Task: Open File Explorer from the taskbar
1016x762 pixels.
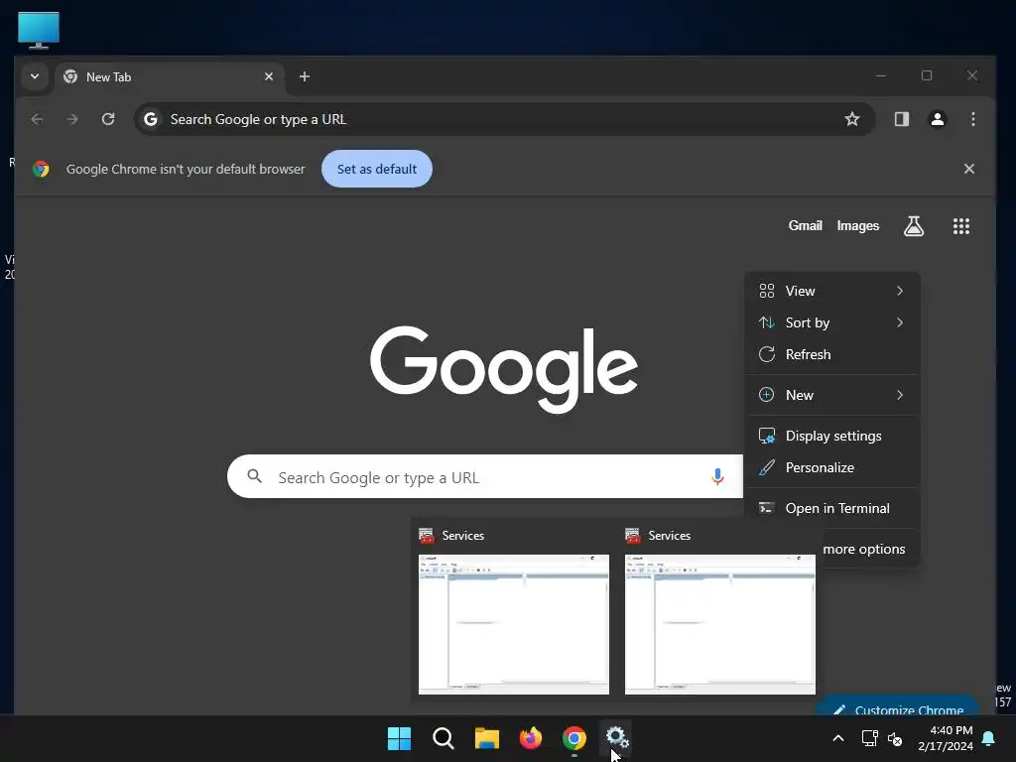Action: [486, 738]
